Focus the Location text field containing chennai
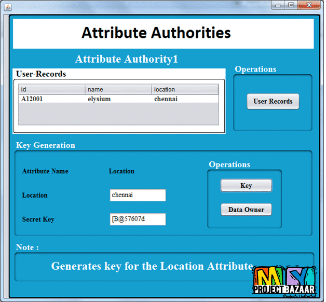The image size is (326, 302). click(138, 195)
